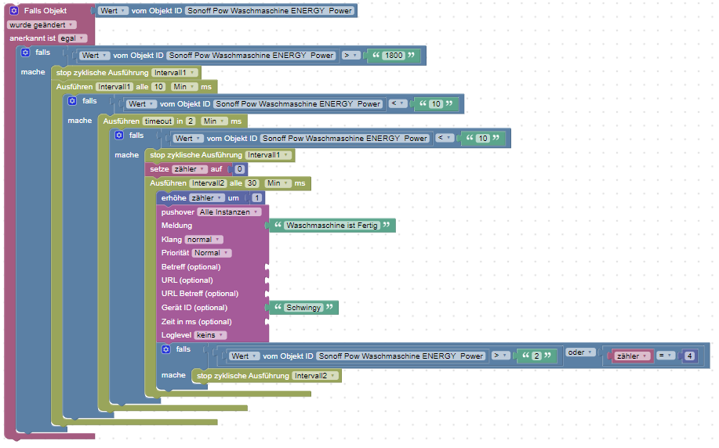Edit the number 0 in setze zähler
The height and width of the screenshot is (448, 719).
(x=239, y=169)
